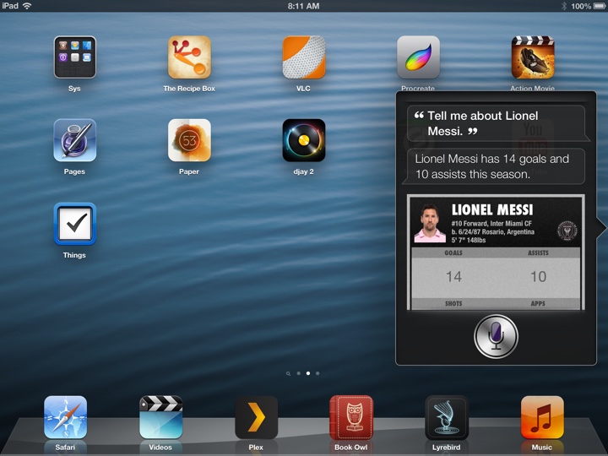Open the Sys folder

pyautogui.click(x=75, y=57)
